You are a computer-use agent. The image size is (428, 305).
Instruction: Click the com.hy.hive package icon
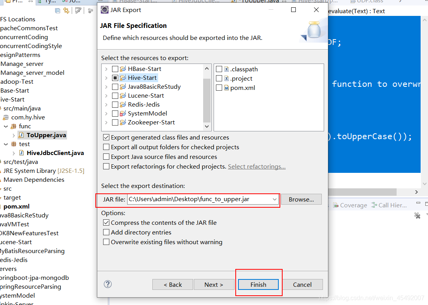point(6,117)
